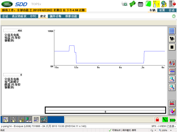Screen dimensions: 177x132
Task: Switch to the DTC tab
Action: (33, 16)
